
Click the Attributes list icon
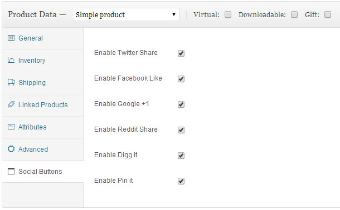tap(11, 127)
